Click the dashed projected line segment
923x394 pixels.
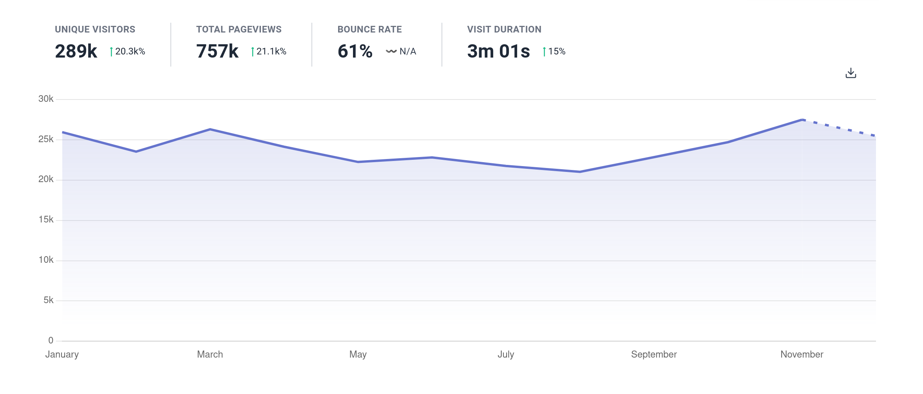(x=839, y=128)
